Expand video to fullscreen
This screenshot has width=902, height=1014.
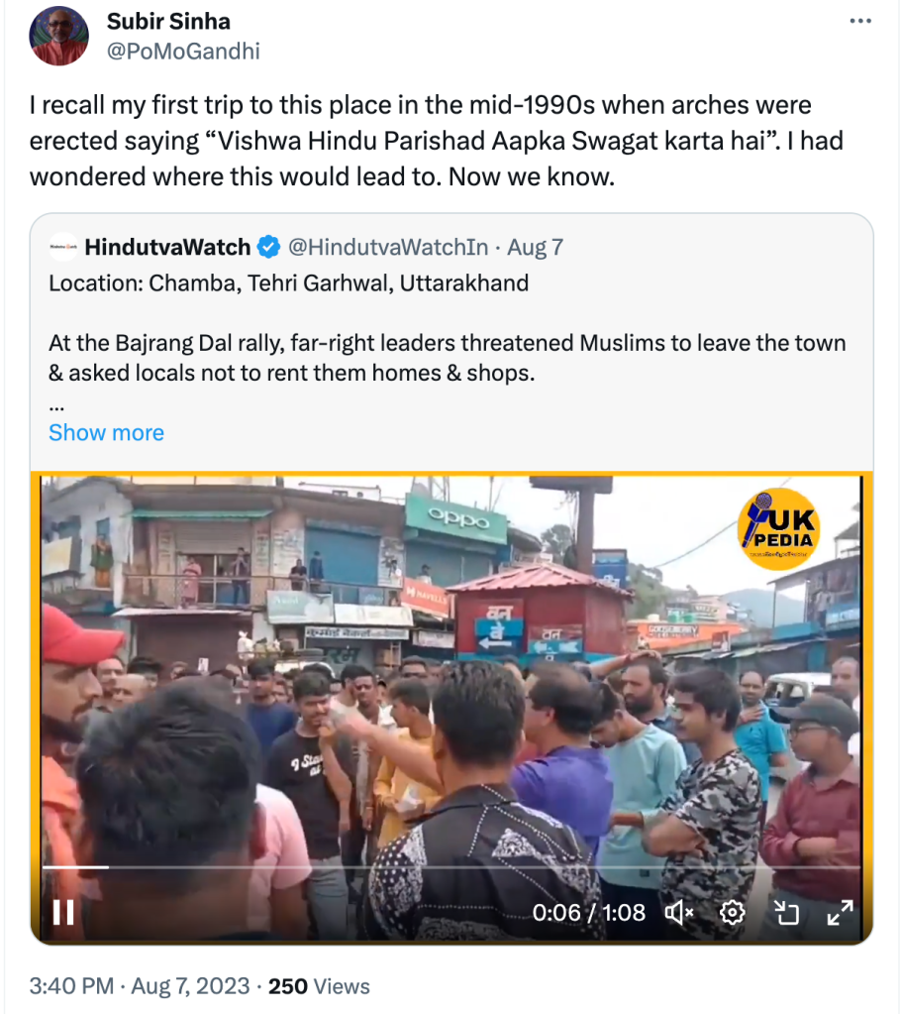pos(840,912)
